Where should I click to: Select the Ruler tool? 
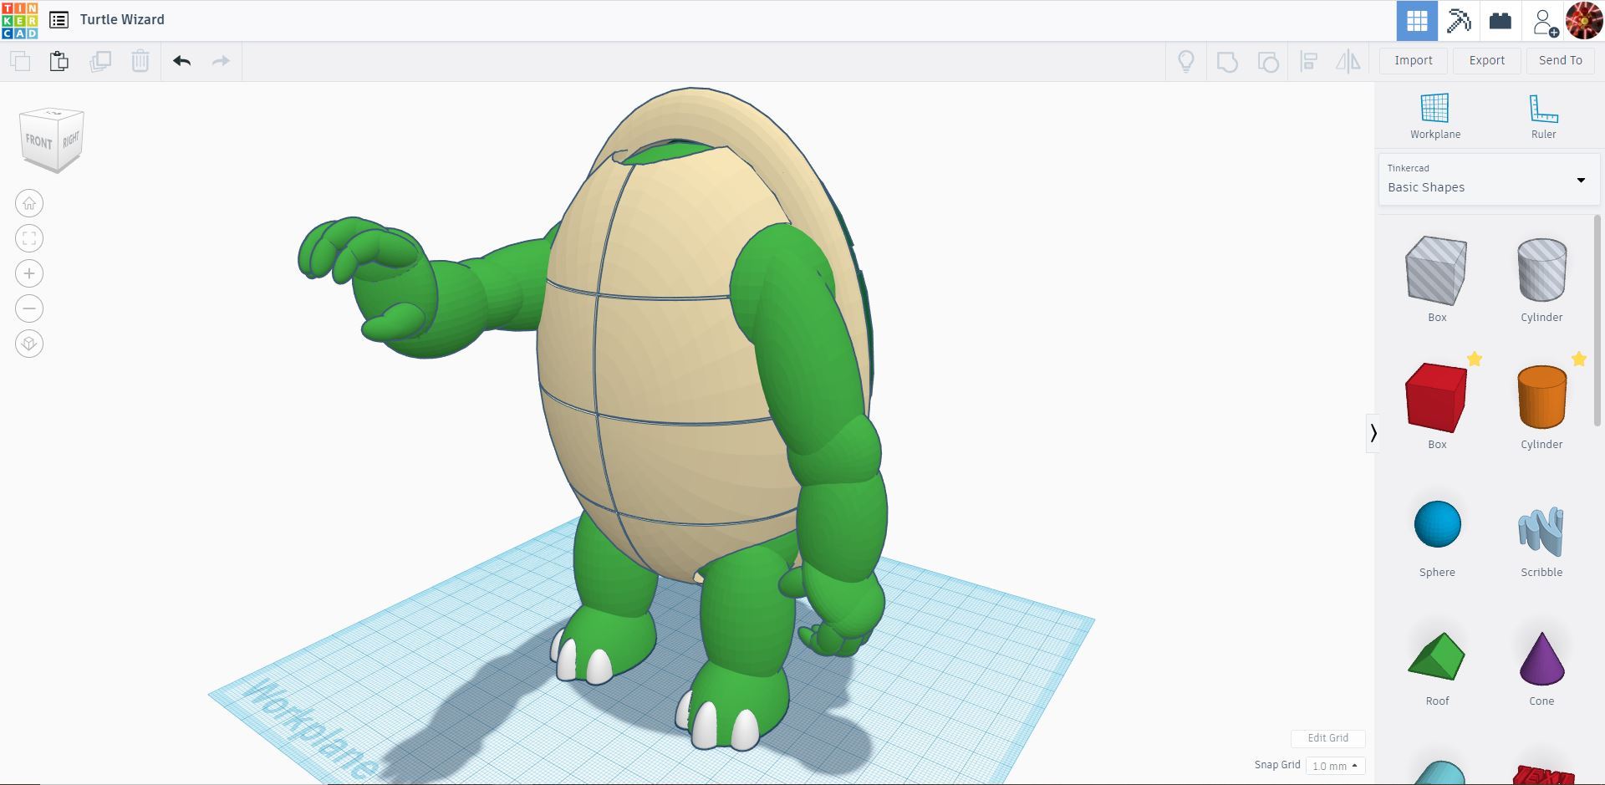[1543, 116]
